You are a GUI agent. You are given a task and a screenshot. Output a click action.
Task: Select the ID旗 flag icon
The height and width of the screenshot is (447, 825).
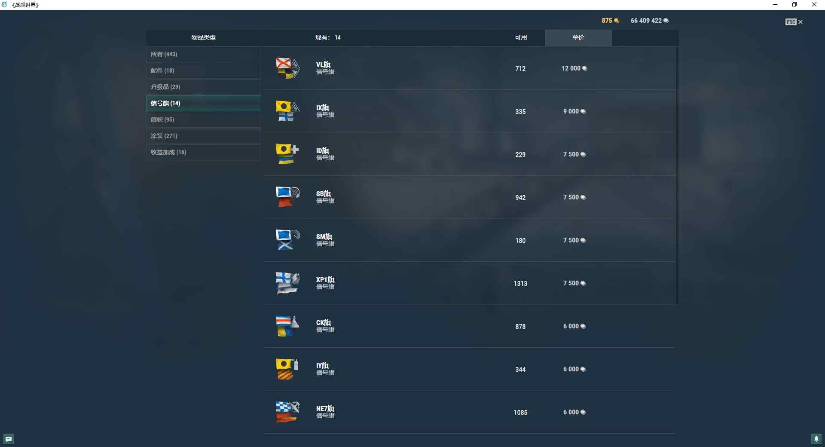pos(287,154)
